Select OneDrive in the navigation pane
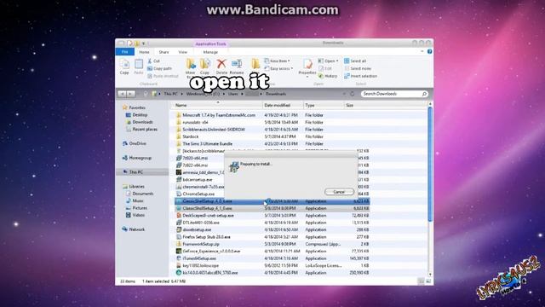This screenshot has height=307, width=545. tap(135, 143)
